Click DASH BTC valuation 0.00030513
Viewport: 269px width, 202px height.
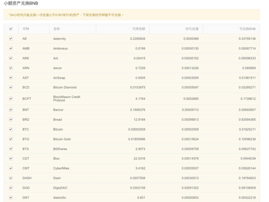190,178
